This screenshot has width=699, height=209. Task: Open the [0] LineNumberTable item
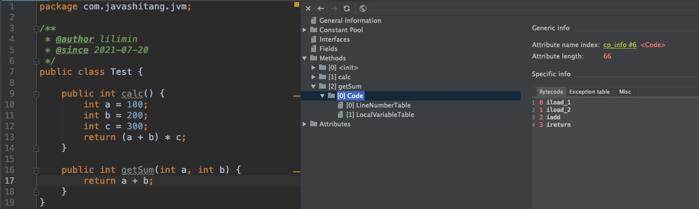click(x=378, y=105)
